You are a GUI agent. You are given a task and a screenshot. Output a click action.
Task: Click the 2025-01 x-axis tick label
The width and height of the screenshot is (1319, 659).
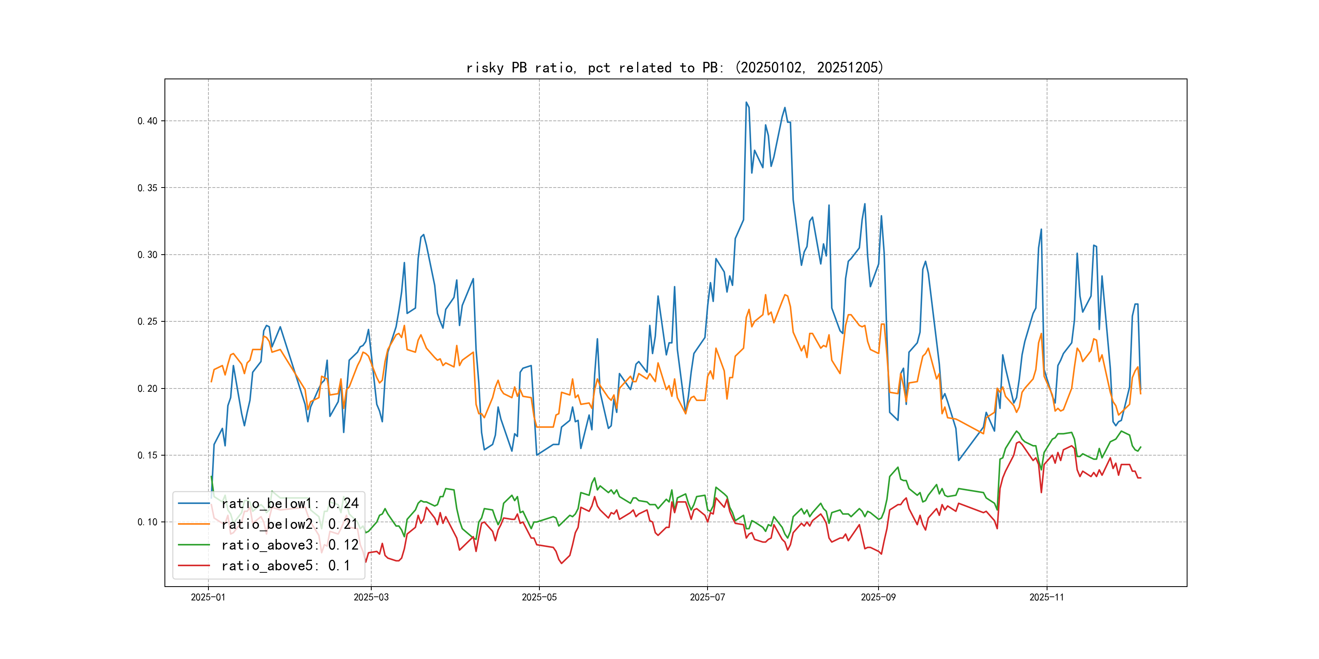pyautogui.click(x=208, y=597)
